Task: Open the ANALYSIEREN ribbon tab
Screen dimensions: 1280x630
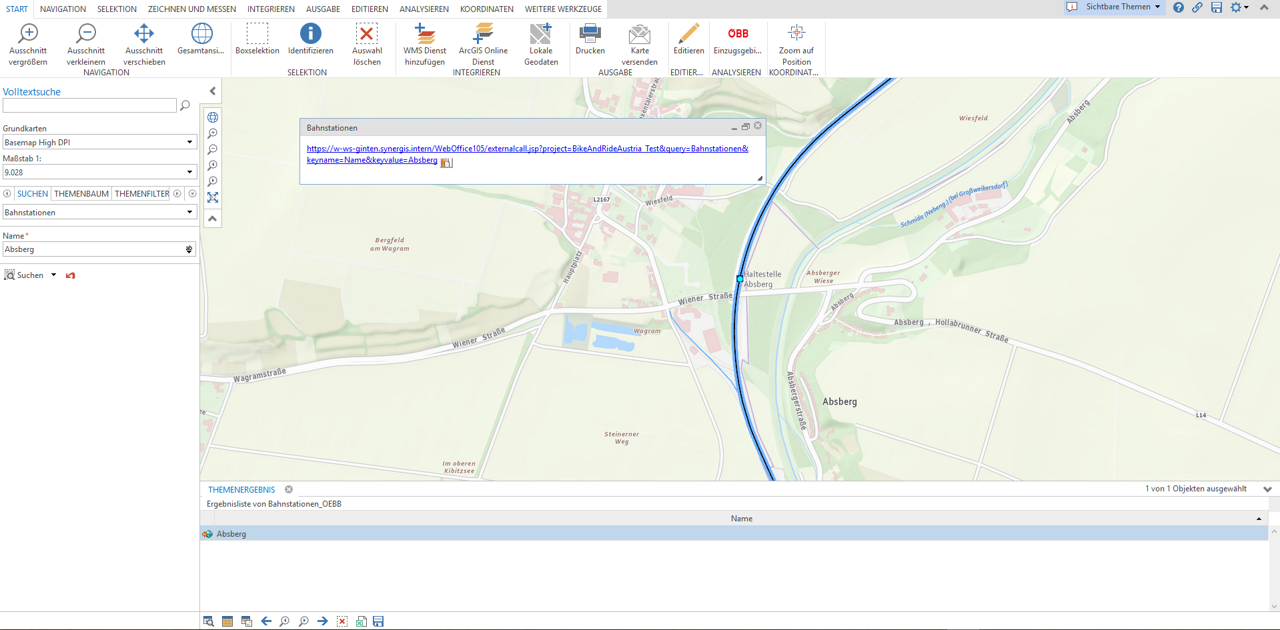Action: 424,9
